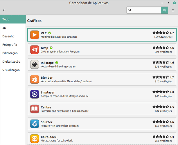Image resolution: width=178 pixels, height=145 pixels.
Task: Click "210 Avaliações" review count
Action: coord(163,81)
